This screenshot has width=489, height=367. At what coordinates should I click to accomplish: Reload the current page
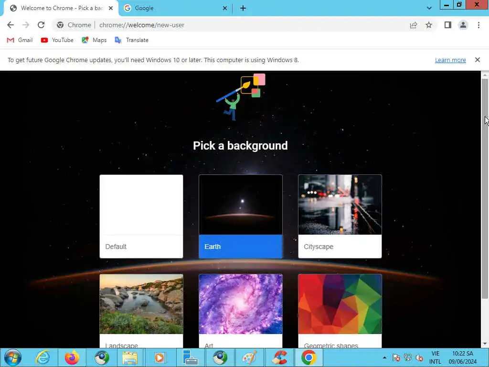41,25
